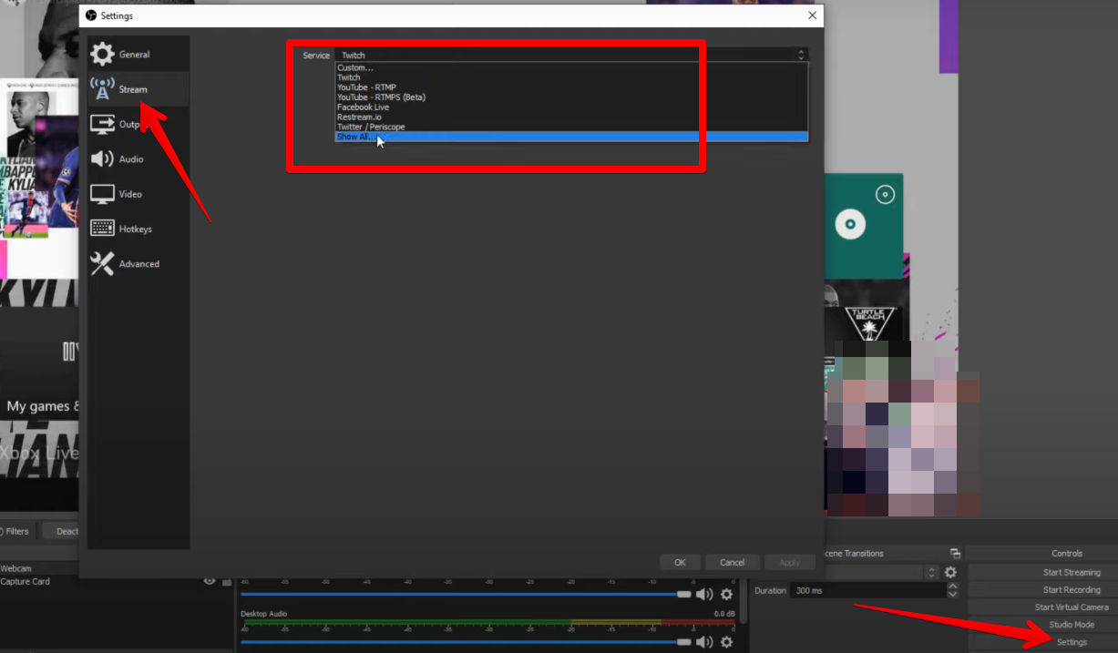The width and height of the screenshot is (1118, 653).
Task: Select the Capture Card source row
Action: pos(117,581)
